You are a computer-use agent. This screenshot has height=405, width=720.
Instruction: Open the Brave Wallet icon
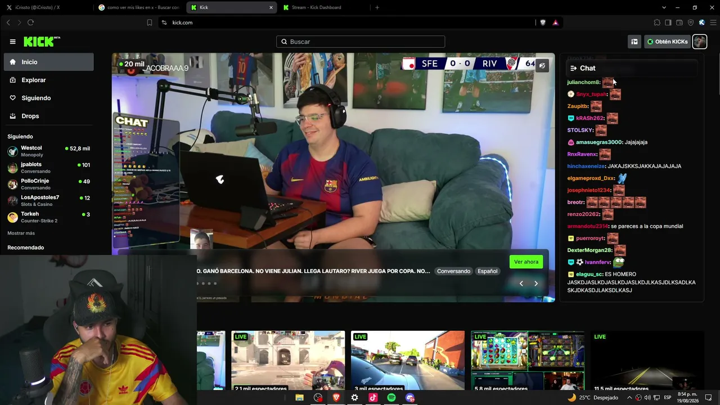(679, 22)
